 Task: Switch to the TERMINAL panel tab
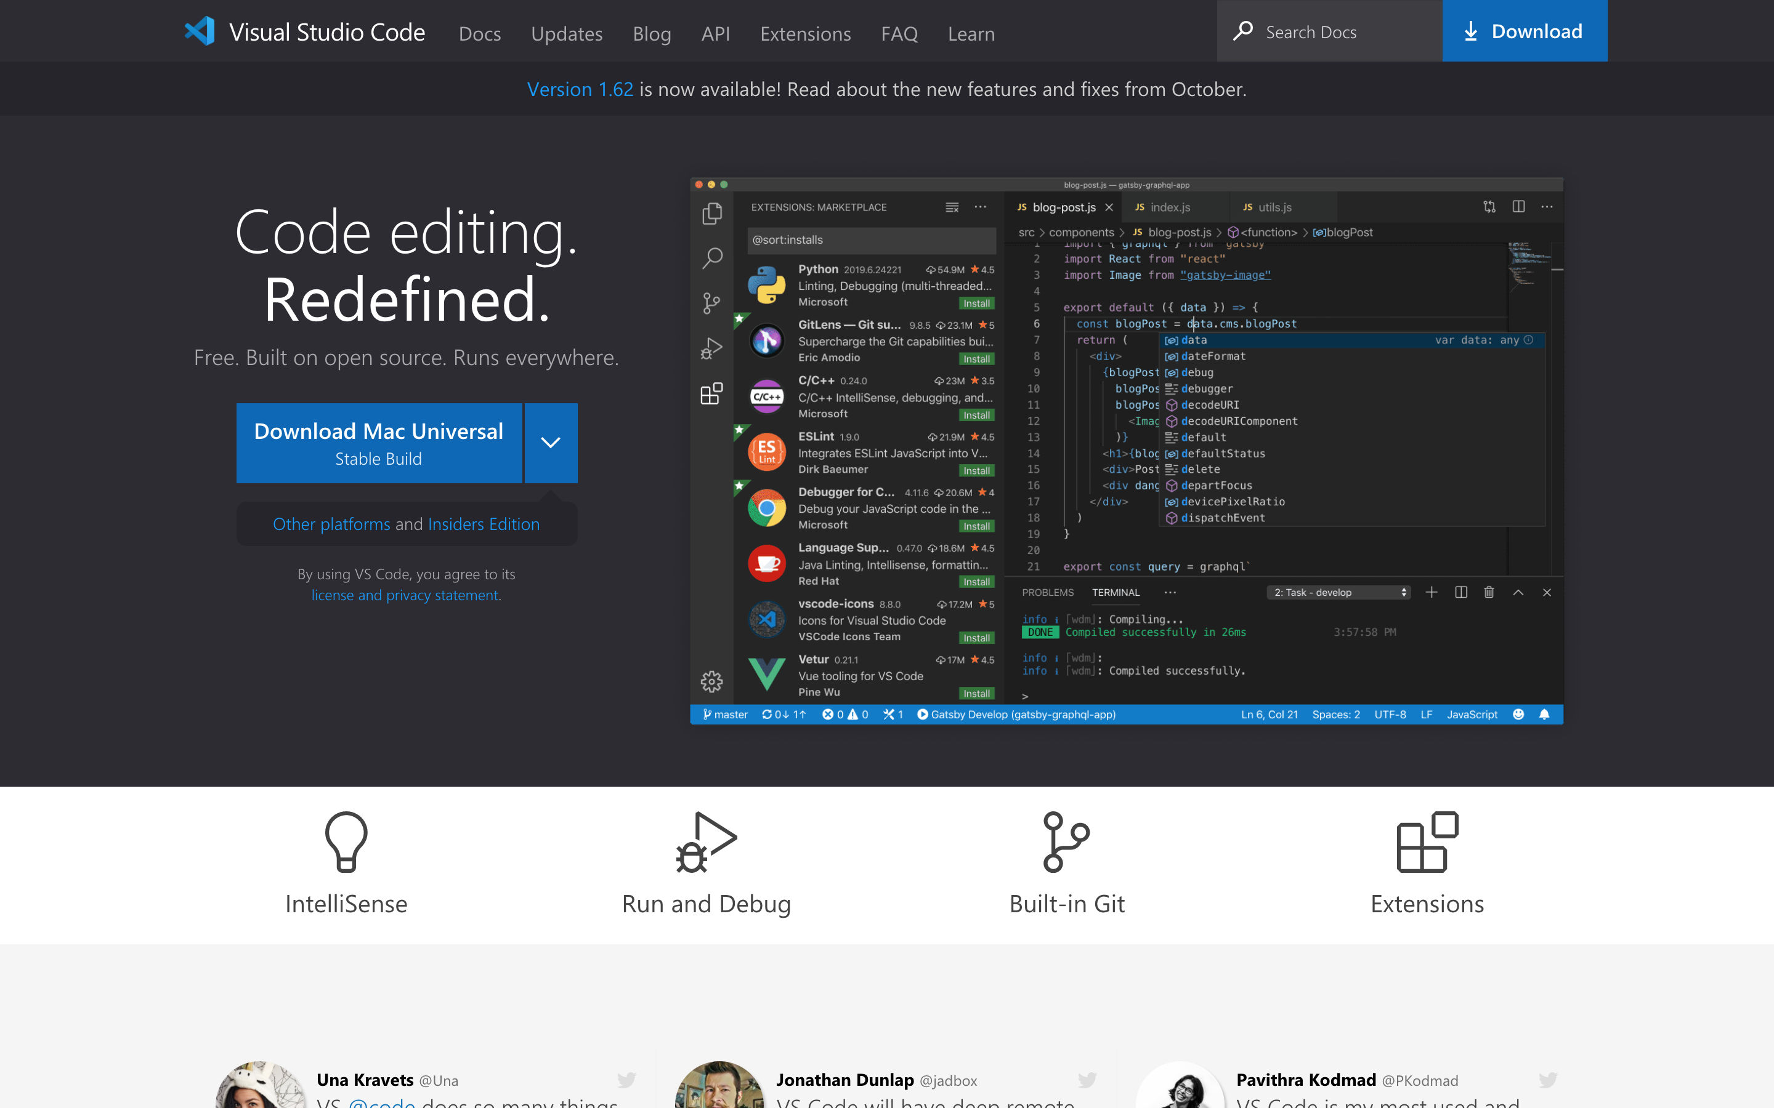pyautogui.click(x=1115, y=592)
